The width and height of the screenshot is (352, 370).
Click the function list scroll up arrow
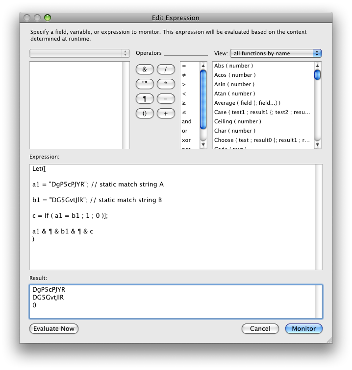click(318, 66)
